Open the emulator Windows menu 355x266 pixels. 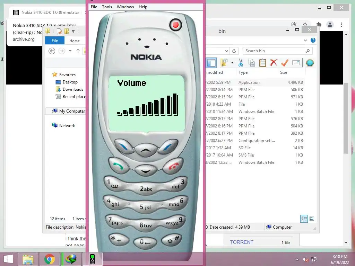click(x=125, y=7)
